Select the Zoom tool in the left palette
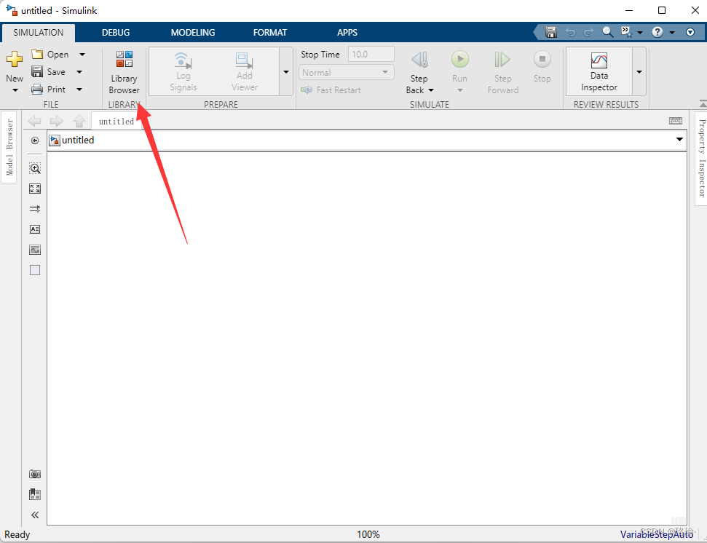 click(34, 167)
